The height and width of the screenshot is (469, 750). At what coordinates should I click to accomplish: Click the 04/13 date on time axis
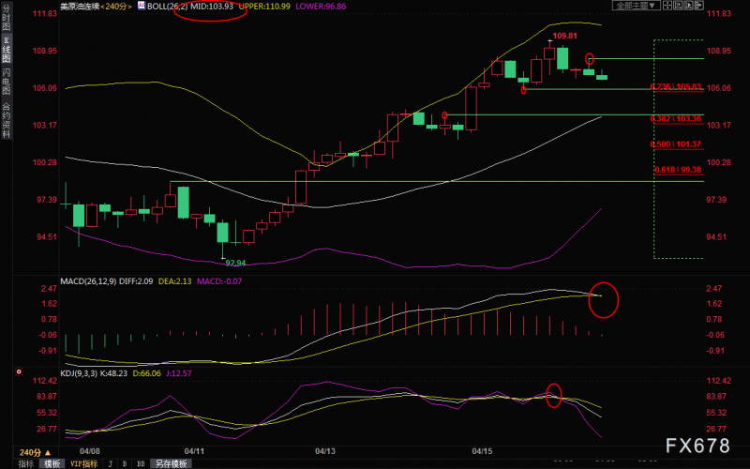tap(324, 451)
